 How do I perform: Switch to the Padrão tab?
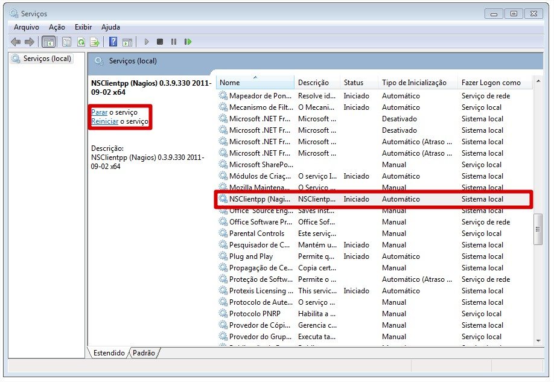coord(144,353)
